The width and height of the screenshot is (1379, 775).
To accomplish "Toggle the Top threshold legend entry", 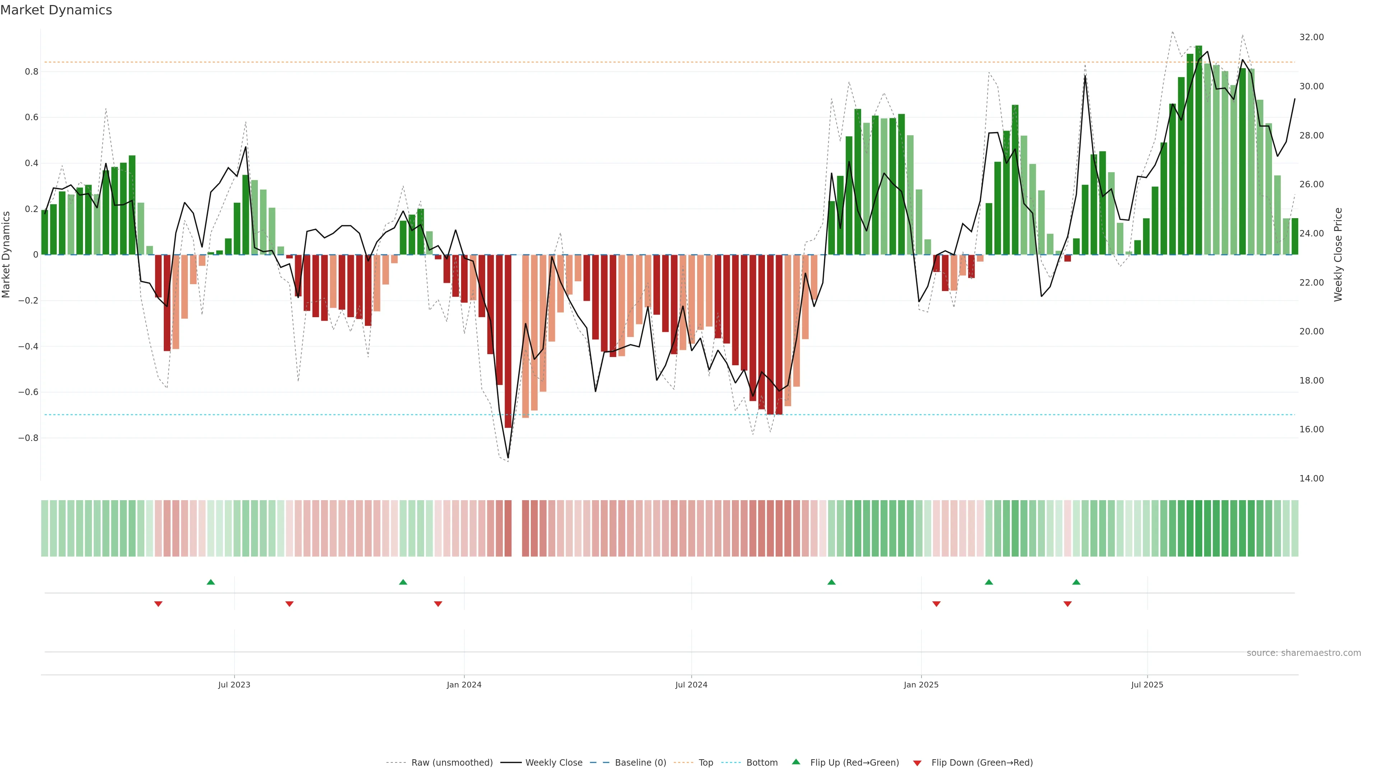I will tap(706, 763).
